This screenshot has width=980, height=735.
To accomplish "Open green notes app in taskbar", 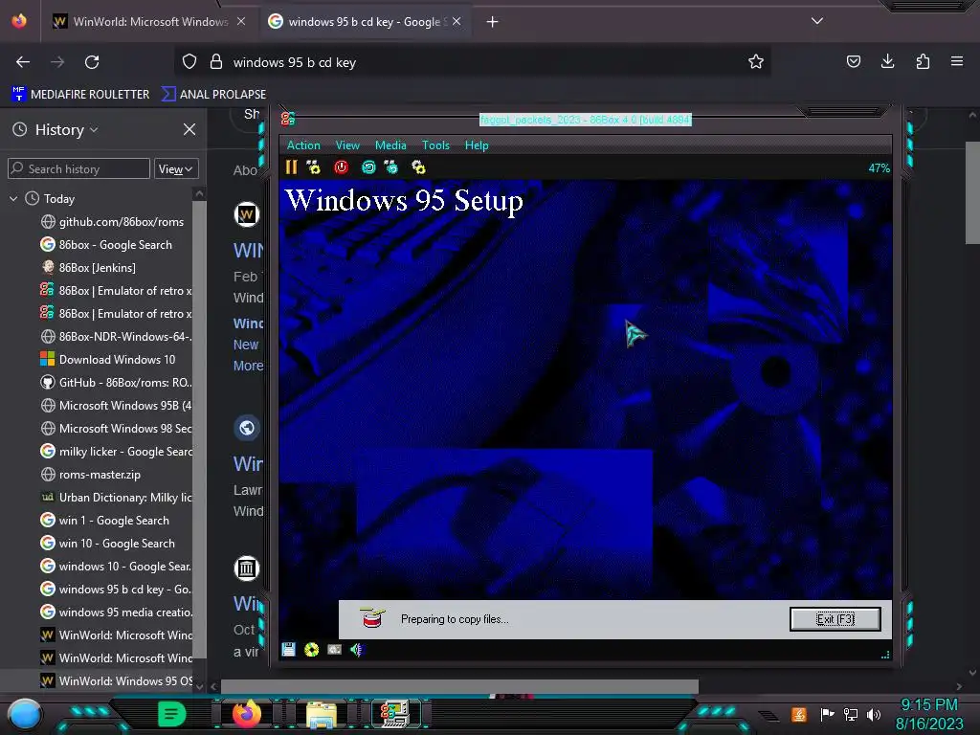I will [x=172, y=714].
